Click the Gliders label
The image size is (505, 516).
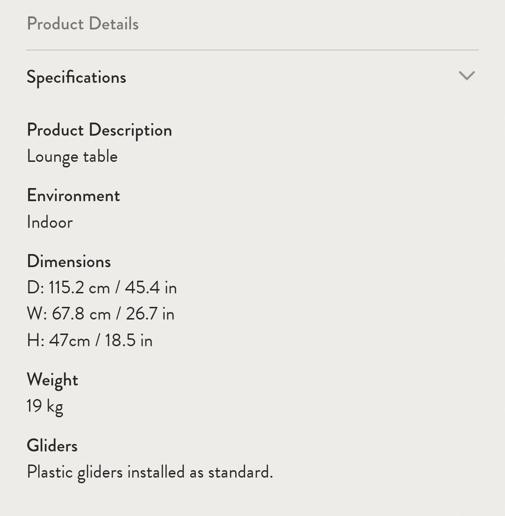coord(52,446)
